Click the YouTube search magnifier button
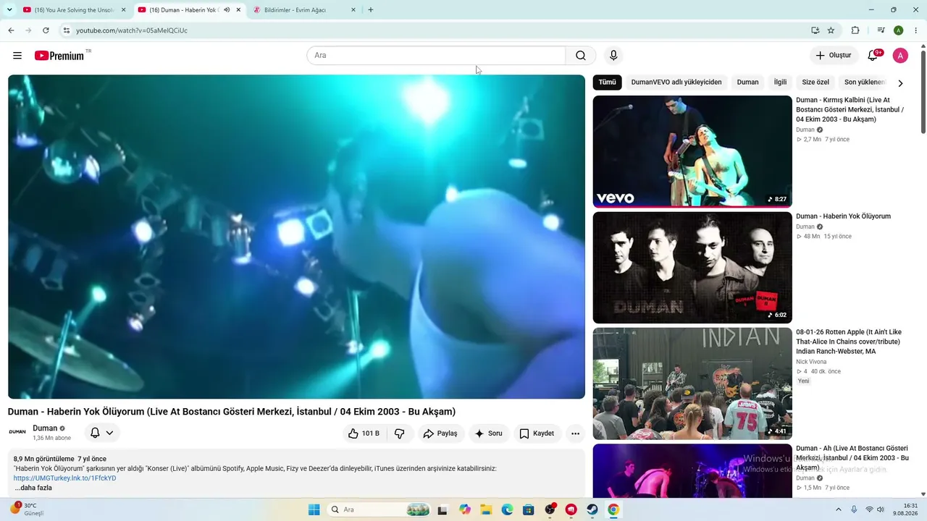The width and height of the screenshot is (927, 521). pos(581,56)
